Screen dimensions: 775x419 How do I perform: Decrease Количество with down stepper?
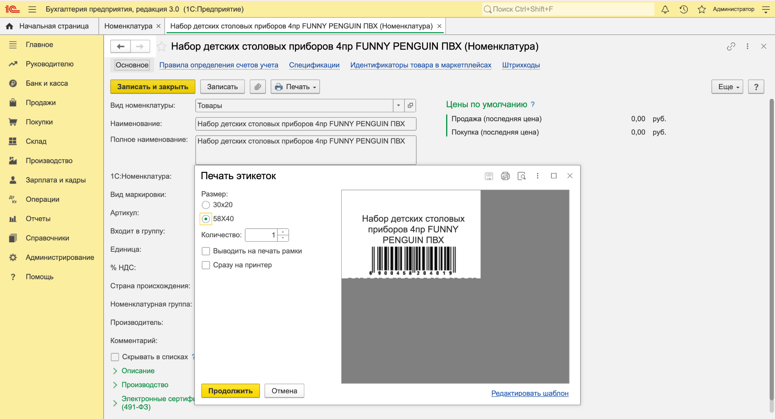point(283,238)
